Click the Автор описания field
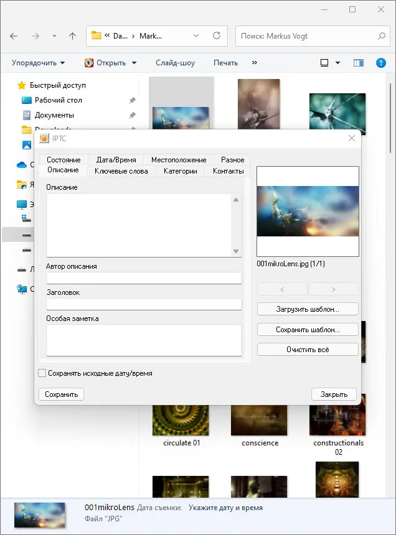This screenshot has height=535, width=396. coord(144,278)
